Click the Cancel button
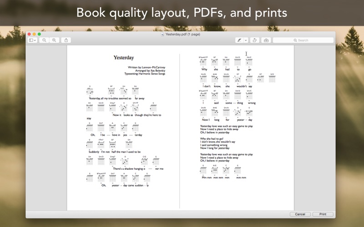Image resolution: width=364 pixels, height=227 pixels. point(300,214)
